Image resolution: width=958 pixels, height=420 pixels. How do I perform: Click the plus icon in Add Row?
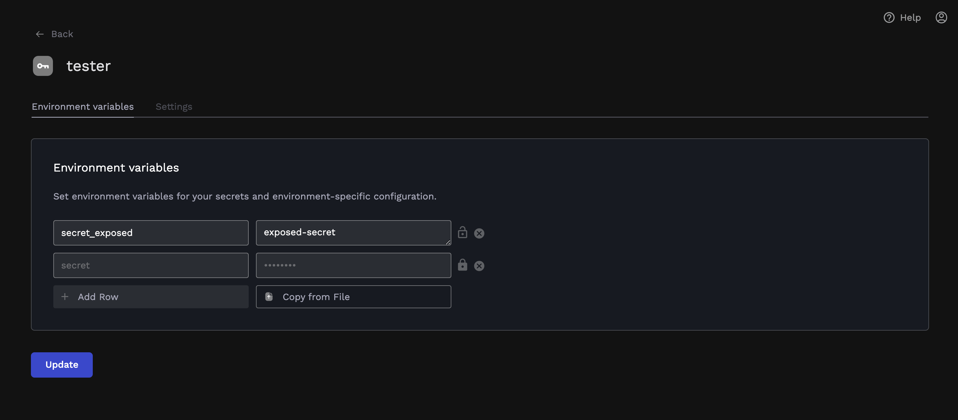[65, 297]
